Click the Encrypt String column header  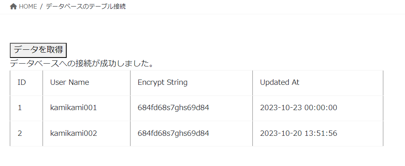click(162, 82)
